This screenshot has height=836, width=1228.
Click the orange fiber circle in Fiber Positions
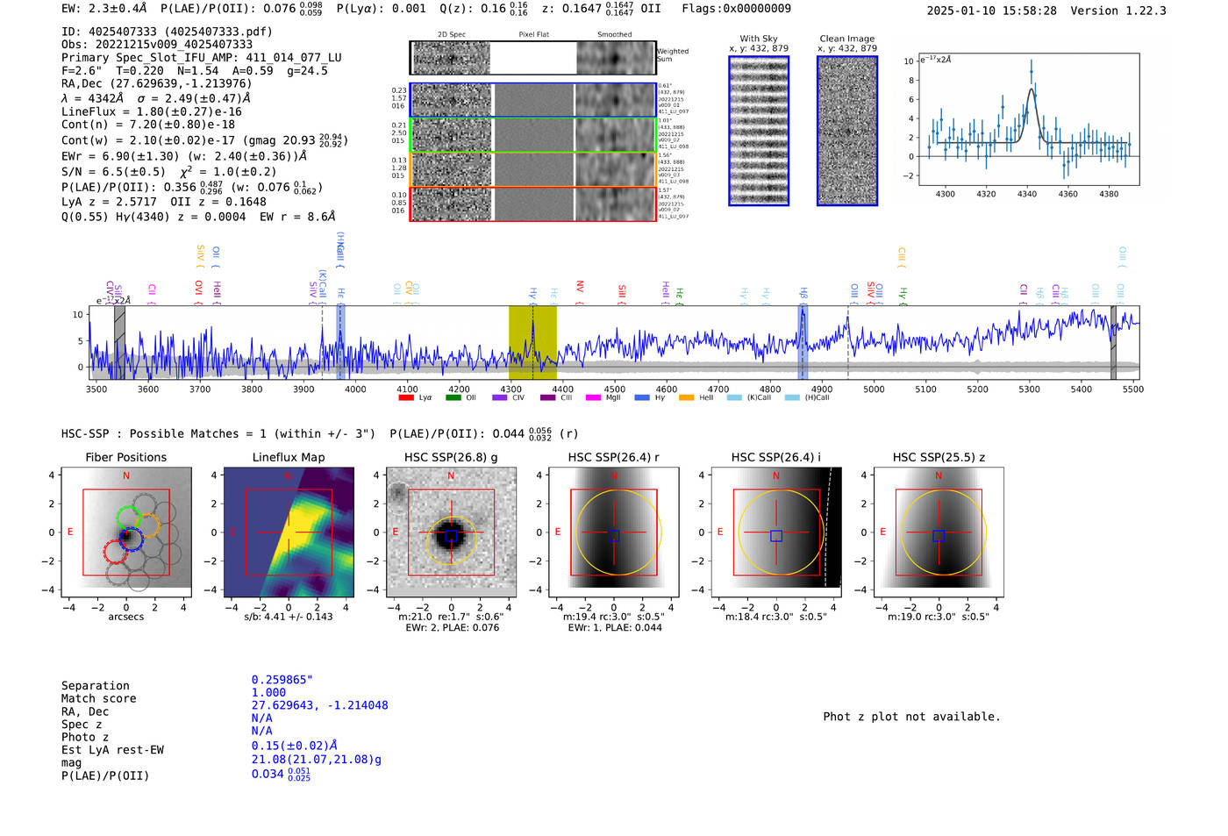(148, 525)
